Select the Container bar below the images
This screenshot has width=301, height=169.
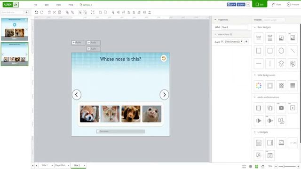120,131
